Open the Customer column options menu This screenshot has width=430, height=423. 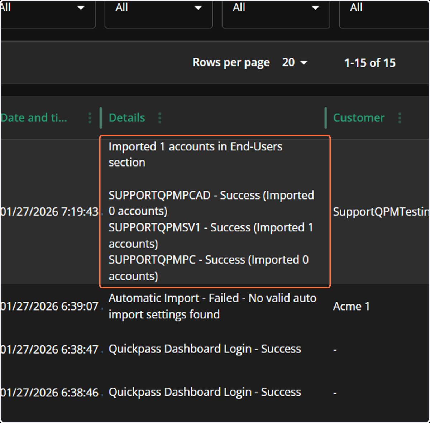400,118
